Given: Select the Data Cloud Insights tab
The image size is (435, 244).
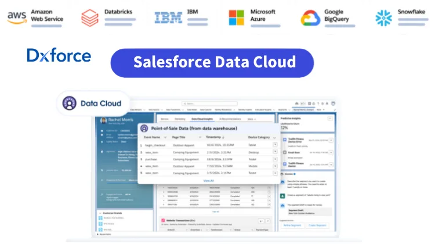Looking at the screenshot, I should [202, 119].
